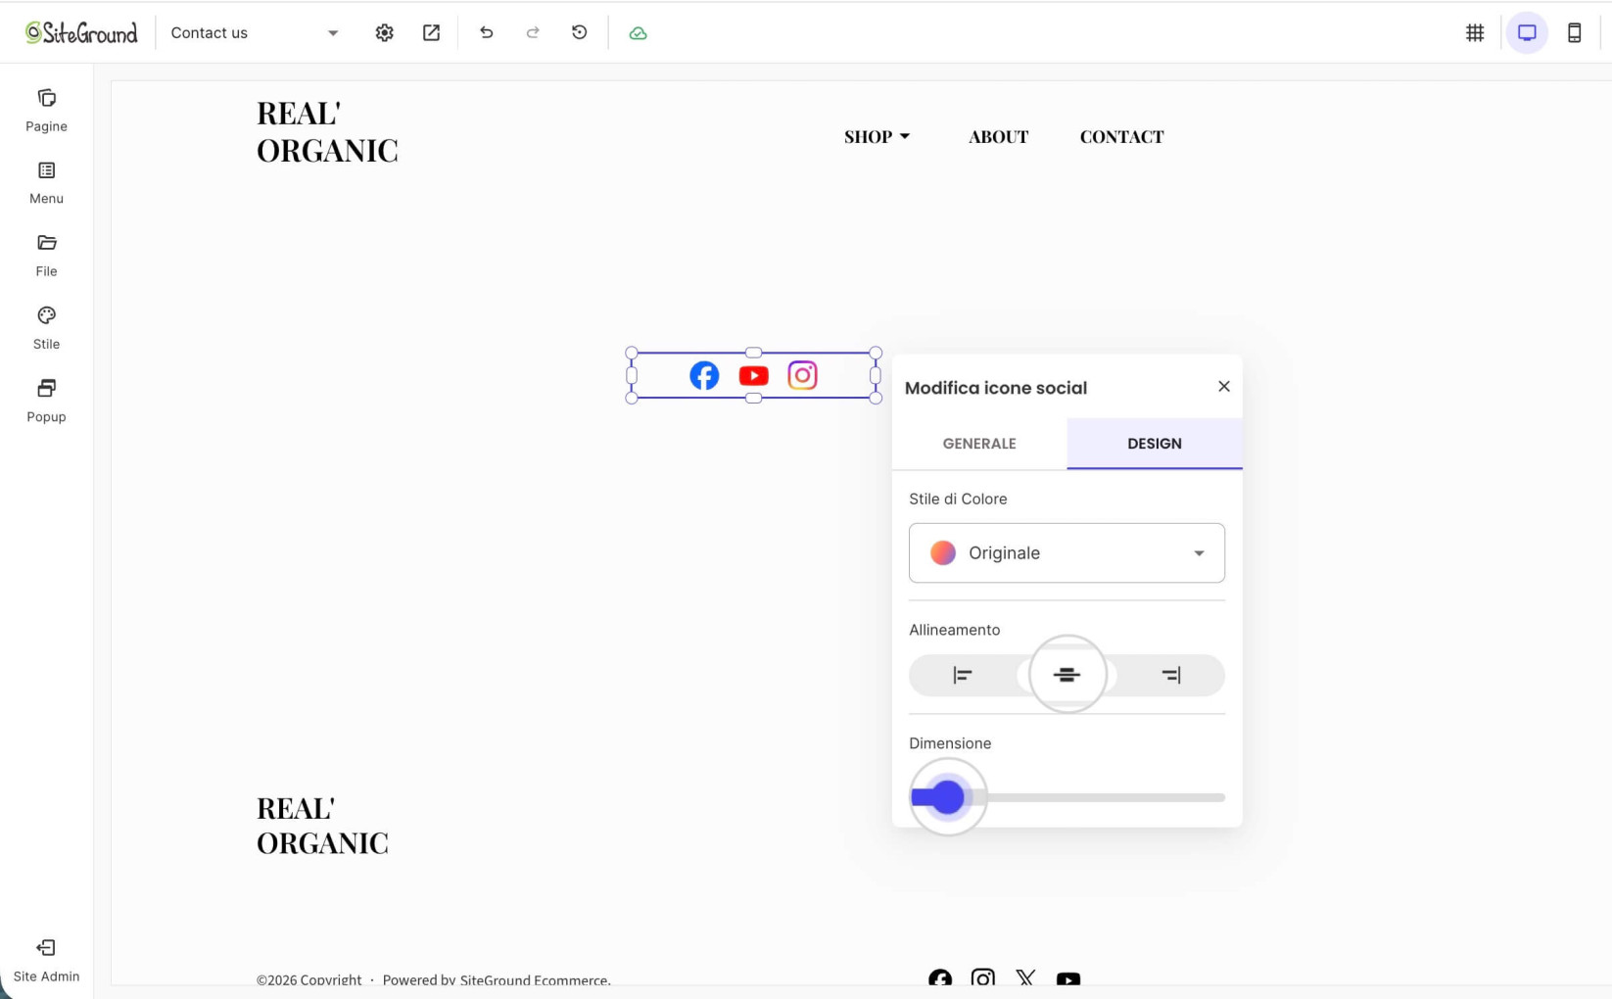Viewport: 1612px width, 999px height.
Task: Toggle the grid overlay icon
Action: (x=1475, y=32)
